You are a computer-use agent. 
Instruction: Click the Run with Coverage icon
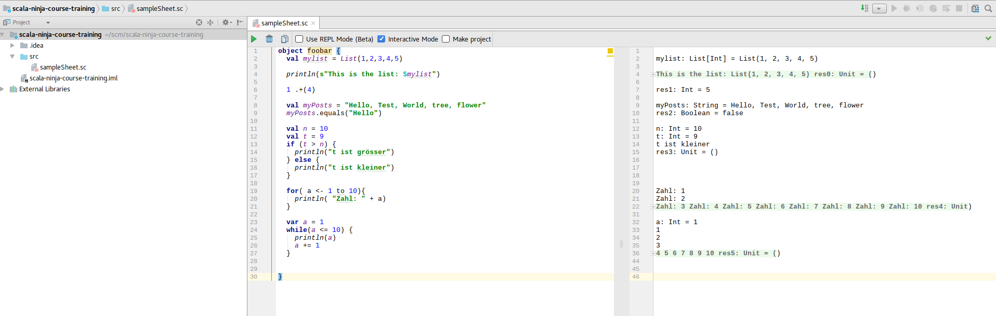(x=920, y=8)
